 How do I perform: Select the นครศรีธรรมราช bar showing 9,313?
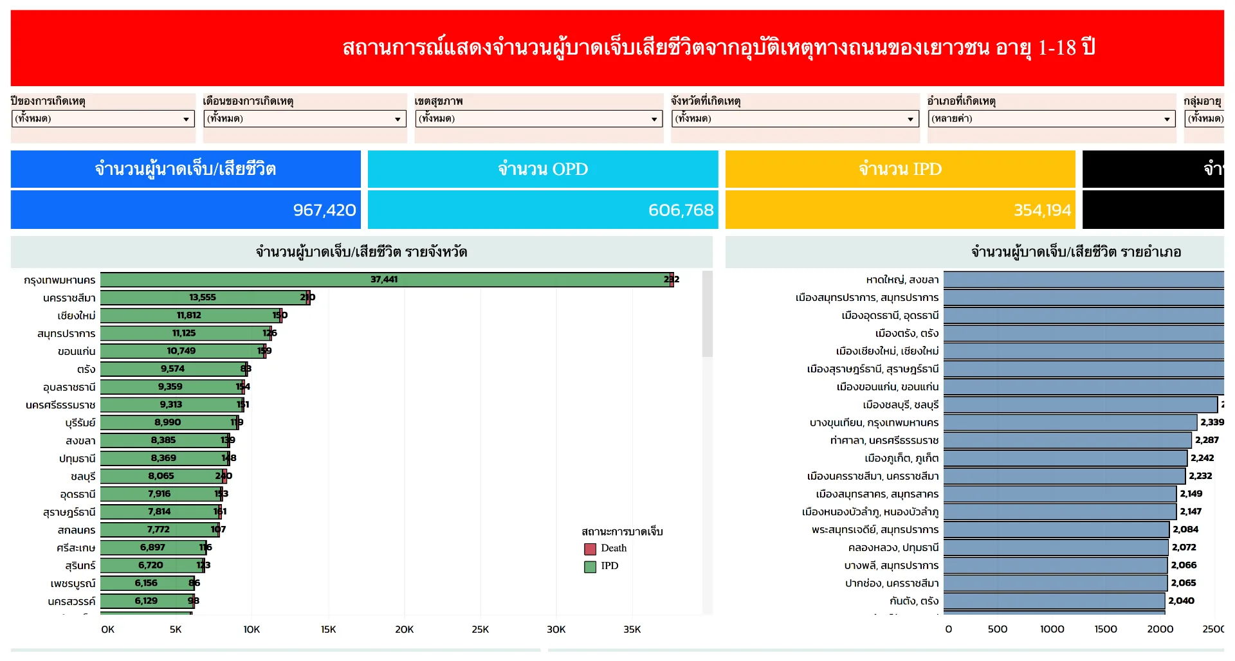171,404
